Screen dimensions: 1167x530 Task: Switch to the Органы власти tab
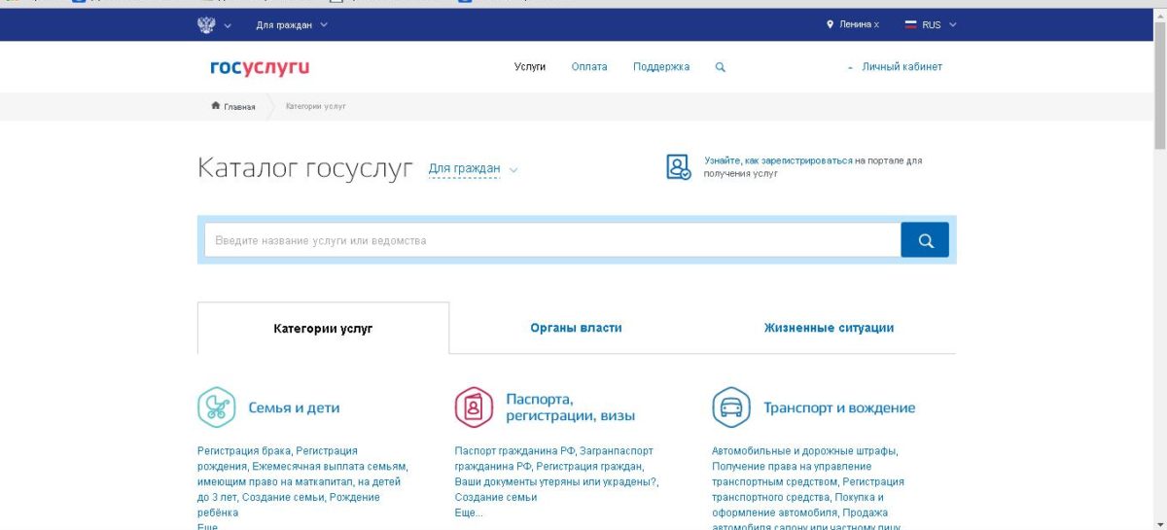(x=576, y=328)
